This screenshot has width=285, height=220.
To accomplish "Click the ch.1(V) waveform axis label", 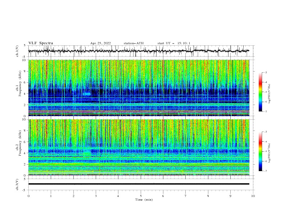I will pos(17,51).
